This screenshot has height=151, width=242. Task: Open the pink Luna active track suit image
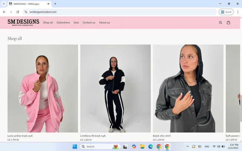(43, 88)
